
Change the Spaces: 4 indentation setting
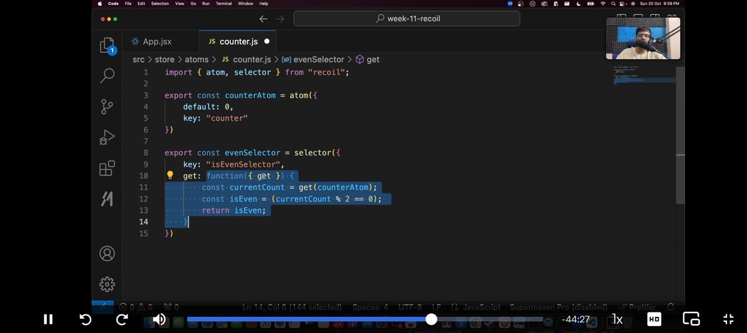tap(370, 307)
